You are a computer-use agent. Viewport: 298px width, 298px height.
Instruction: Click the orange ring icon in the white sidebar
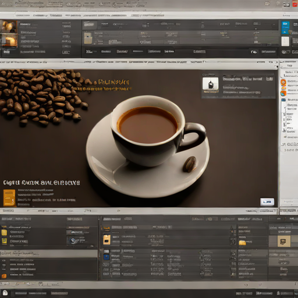point(283,83)
